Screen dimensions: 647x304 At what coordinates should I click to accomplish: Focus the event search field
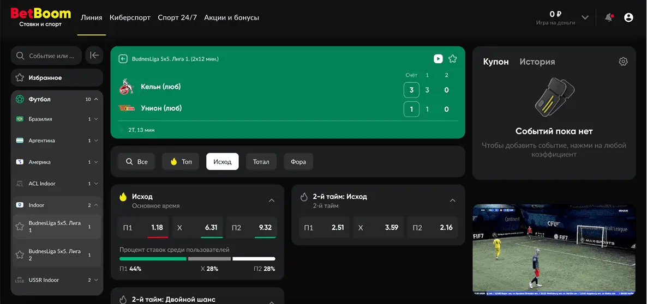pyautogui.click(x=46, y=56)
